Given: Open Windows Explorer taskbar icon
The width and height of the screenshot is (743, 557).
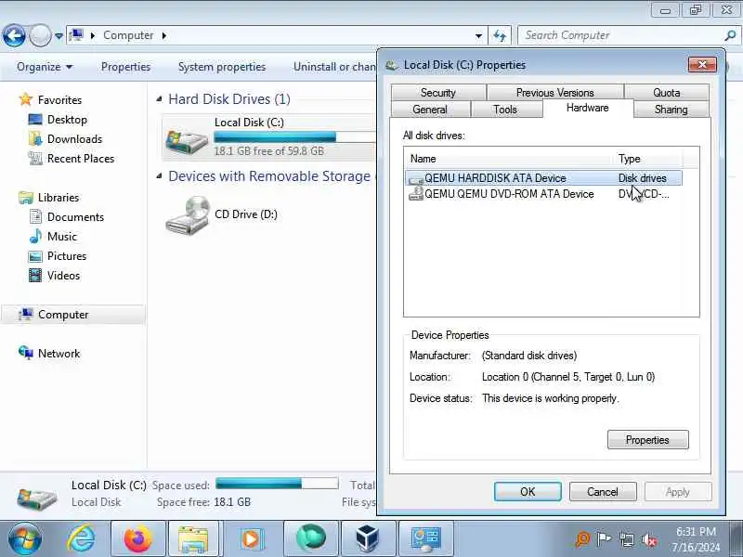Looking at the screenshot, I should pos(193,539).
